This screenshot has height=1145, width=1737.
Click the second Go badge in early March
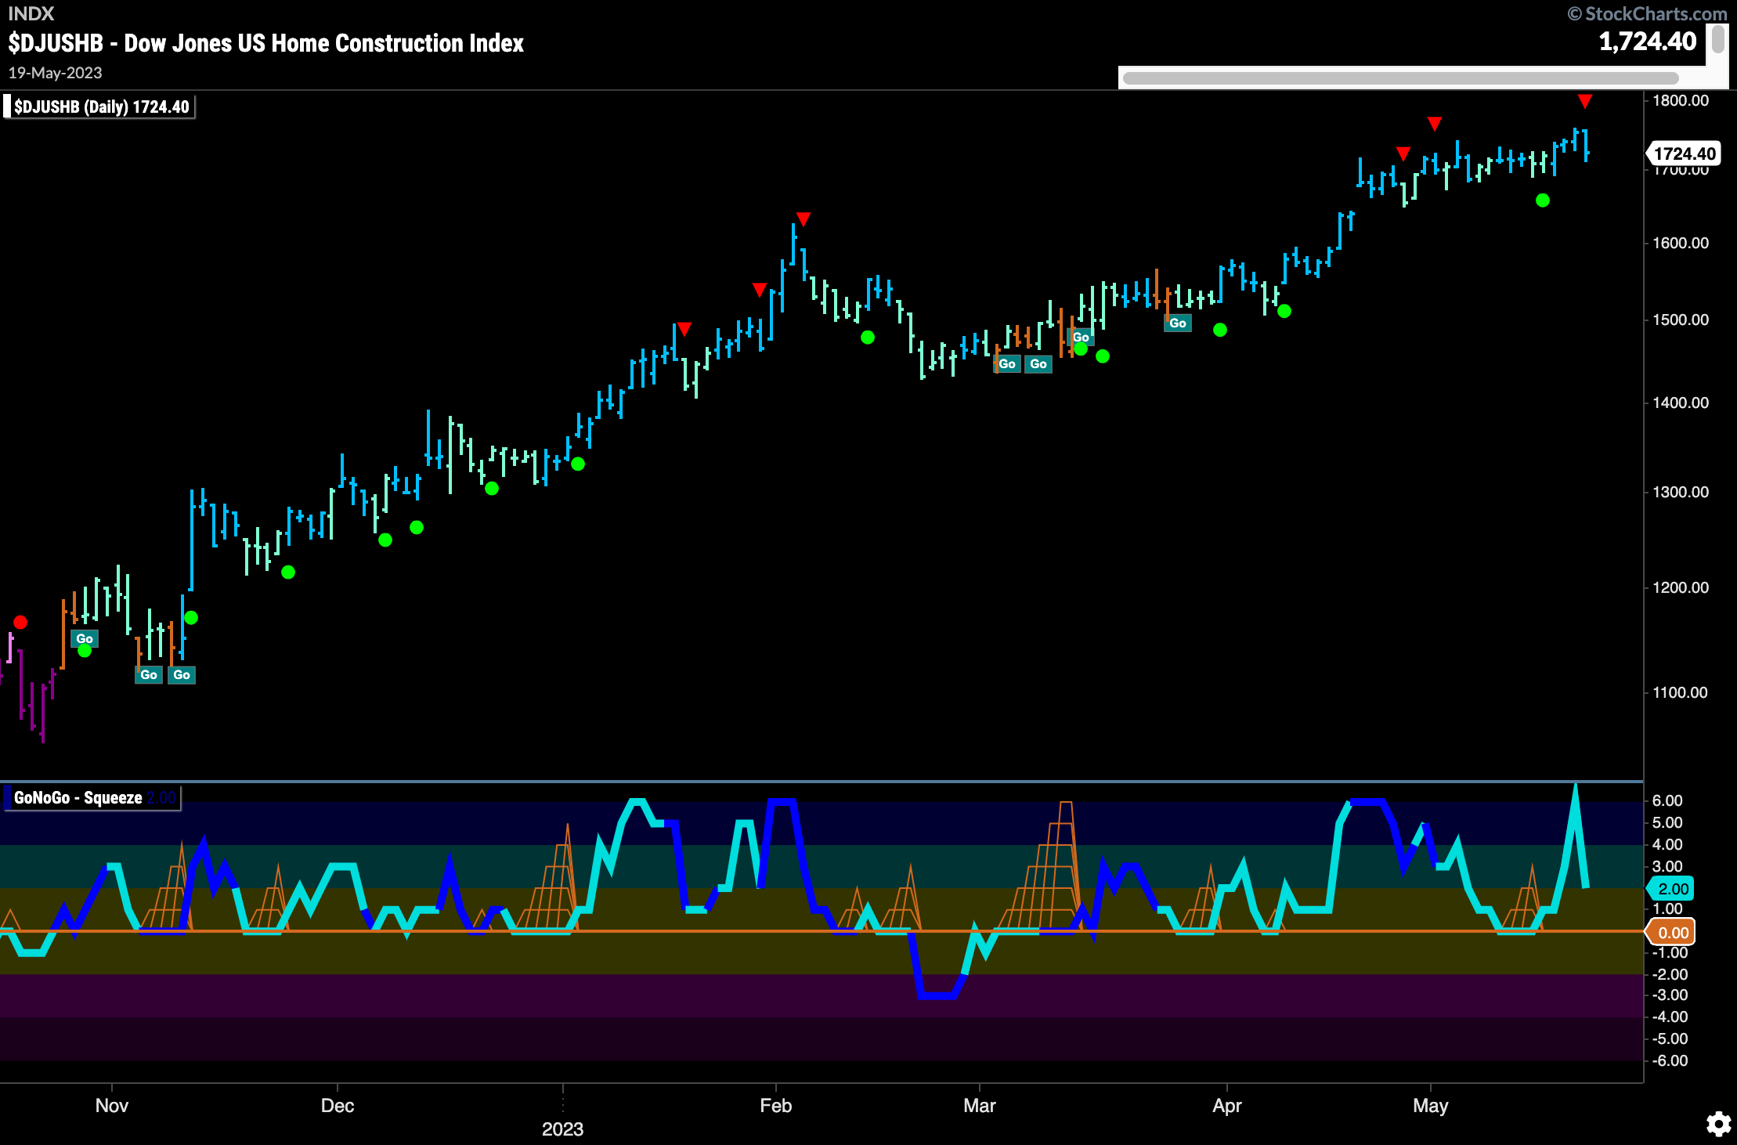click(x=1038, y=363)
